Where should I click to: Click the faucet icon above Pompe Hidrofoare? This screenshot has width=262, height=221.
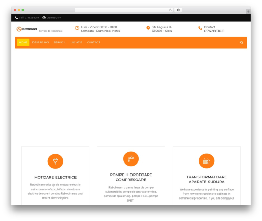click(x=131, y=159)
